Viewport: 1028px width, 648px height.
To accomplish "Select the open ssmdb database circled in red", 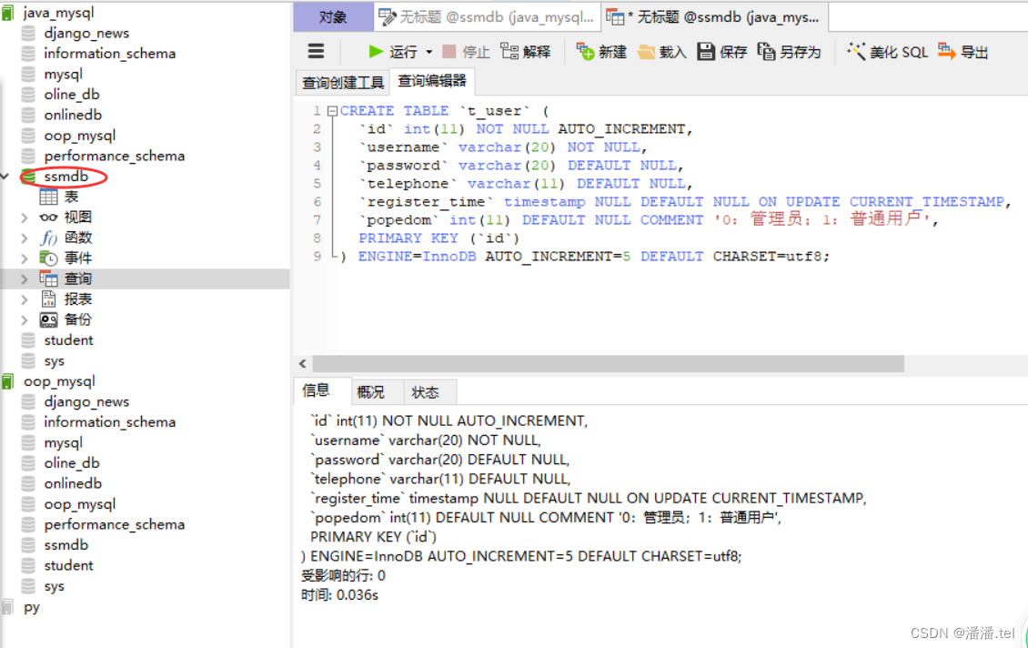I will pyautogui.click(x=66, y=177).
